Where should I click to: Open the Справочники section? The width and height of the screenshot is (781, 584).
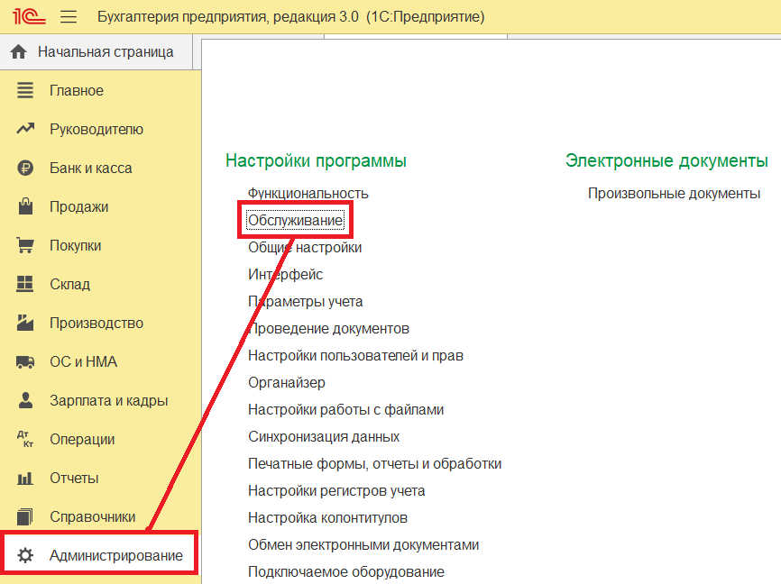[92, 516]
